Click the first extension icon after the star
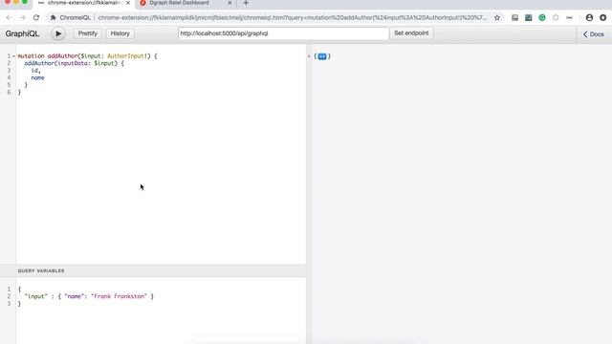 coord(514,17)
